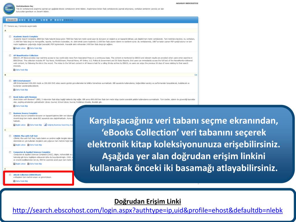Click more info icon under Business Source Complete

click(28, 125)
